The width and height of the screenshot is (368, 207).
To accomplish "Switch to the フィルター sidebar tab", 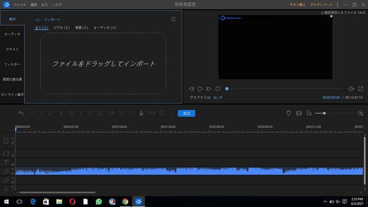I will (12, 64).
